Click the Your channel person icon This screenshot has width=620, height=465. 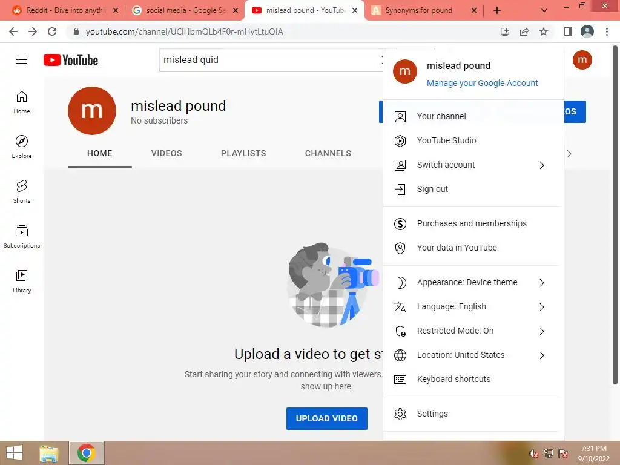400,117
